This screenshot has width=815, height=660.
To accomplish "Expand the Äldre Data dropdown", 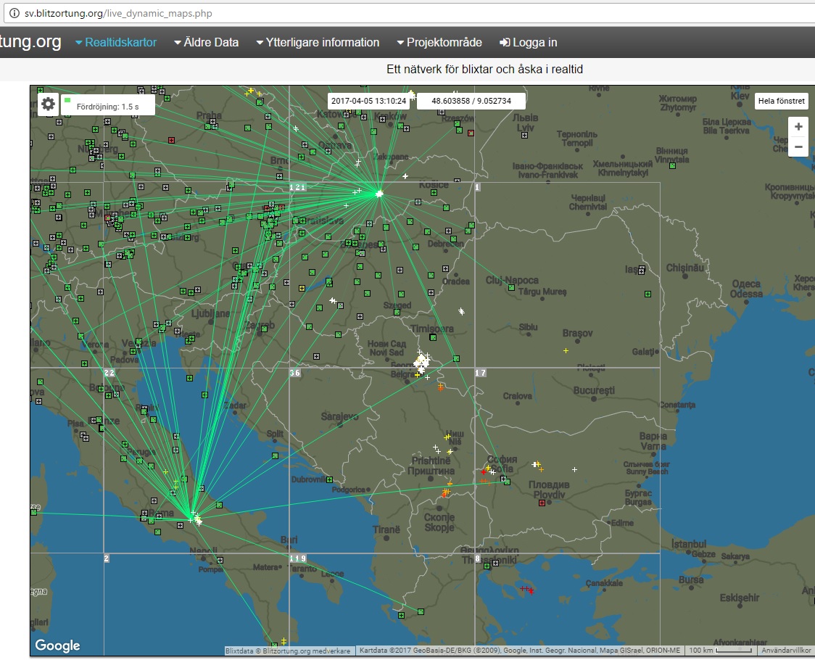I will pyautogui.click(x=206, y=43).
